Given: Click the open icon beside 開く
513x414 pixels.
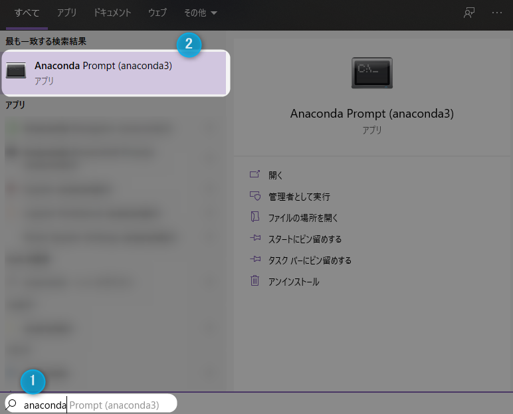Looking at the screenshot, I should pyautogui.click(x=255, y=174).
